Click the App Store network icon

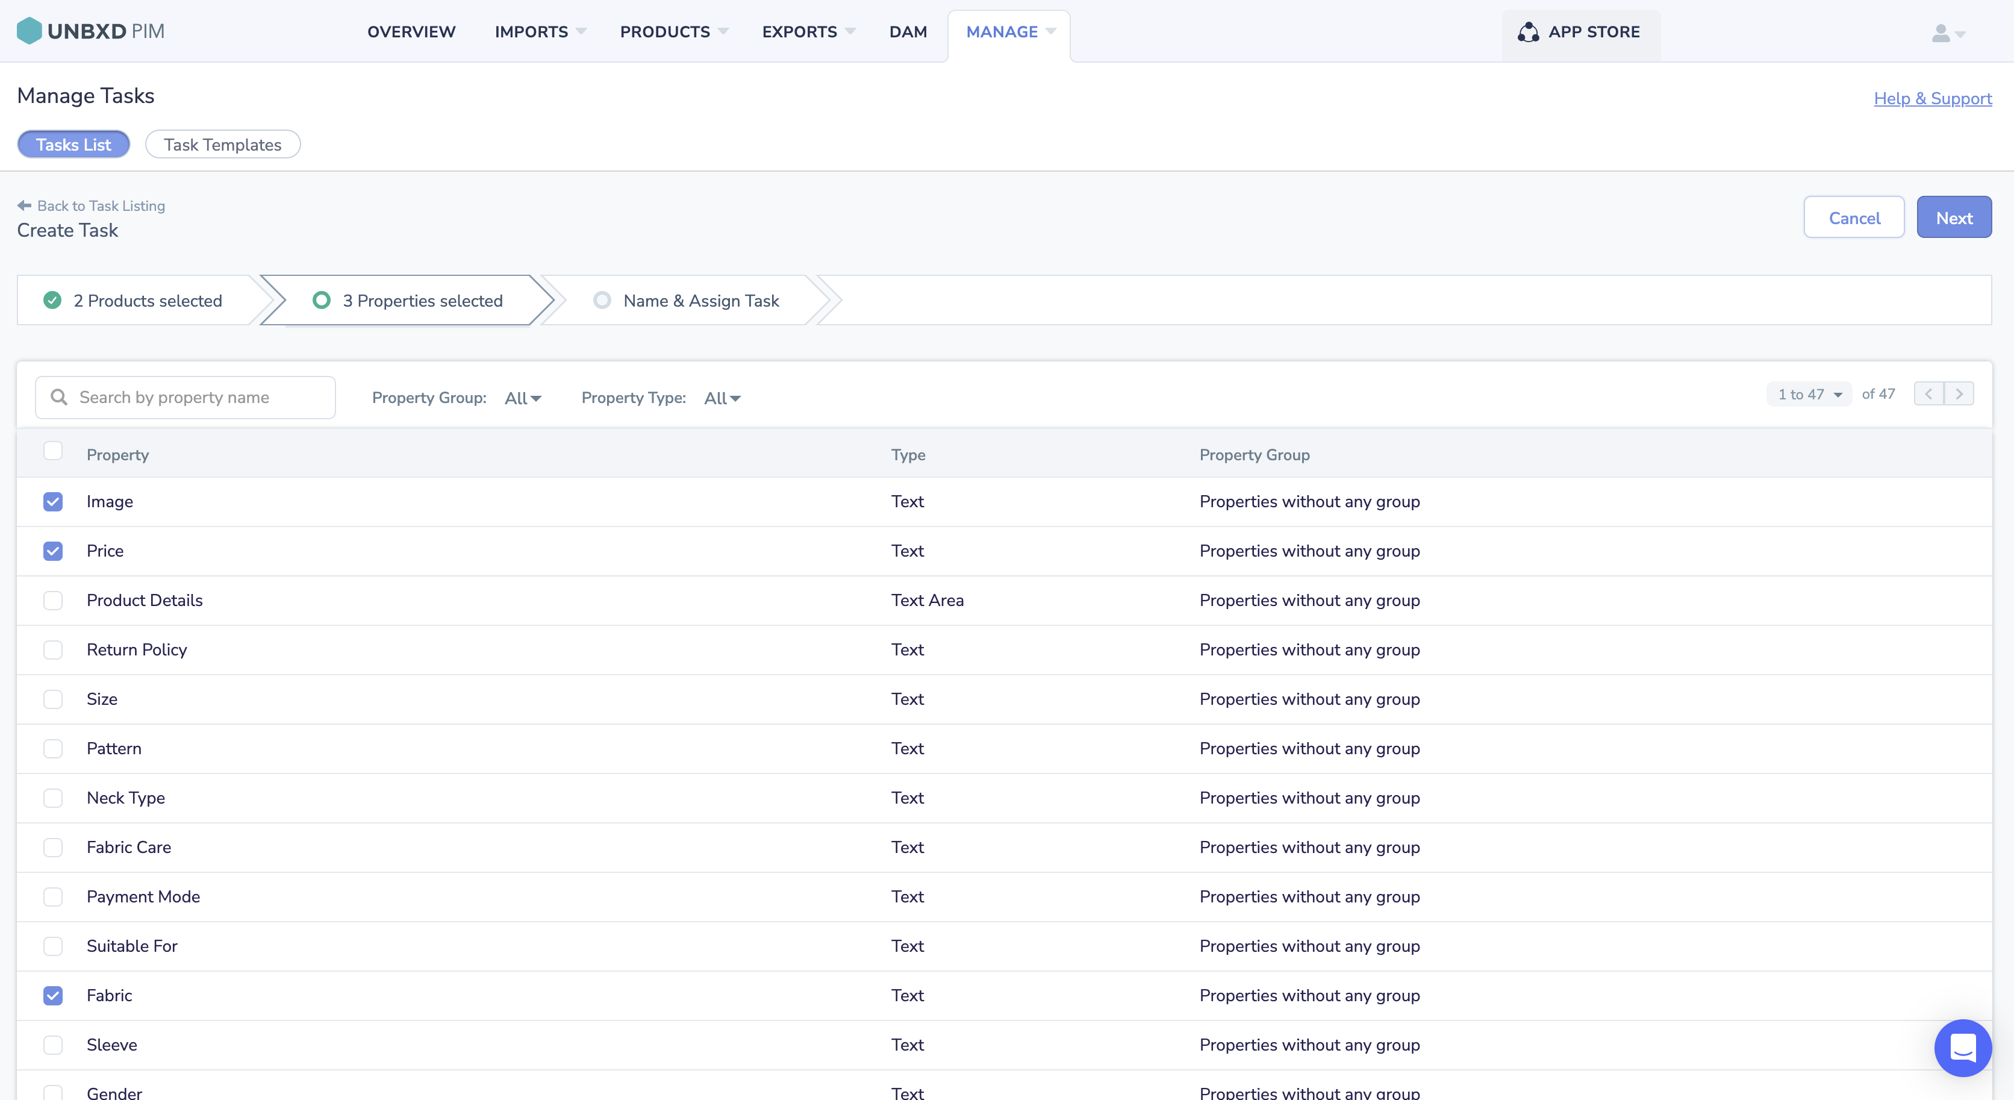point(1528,32)
